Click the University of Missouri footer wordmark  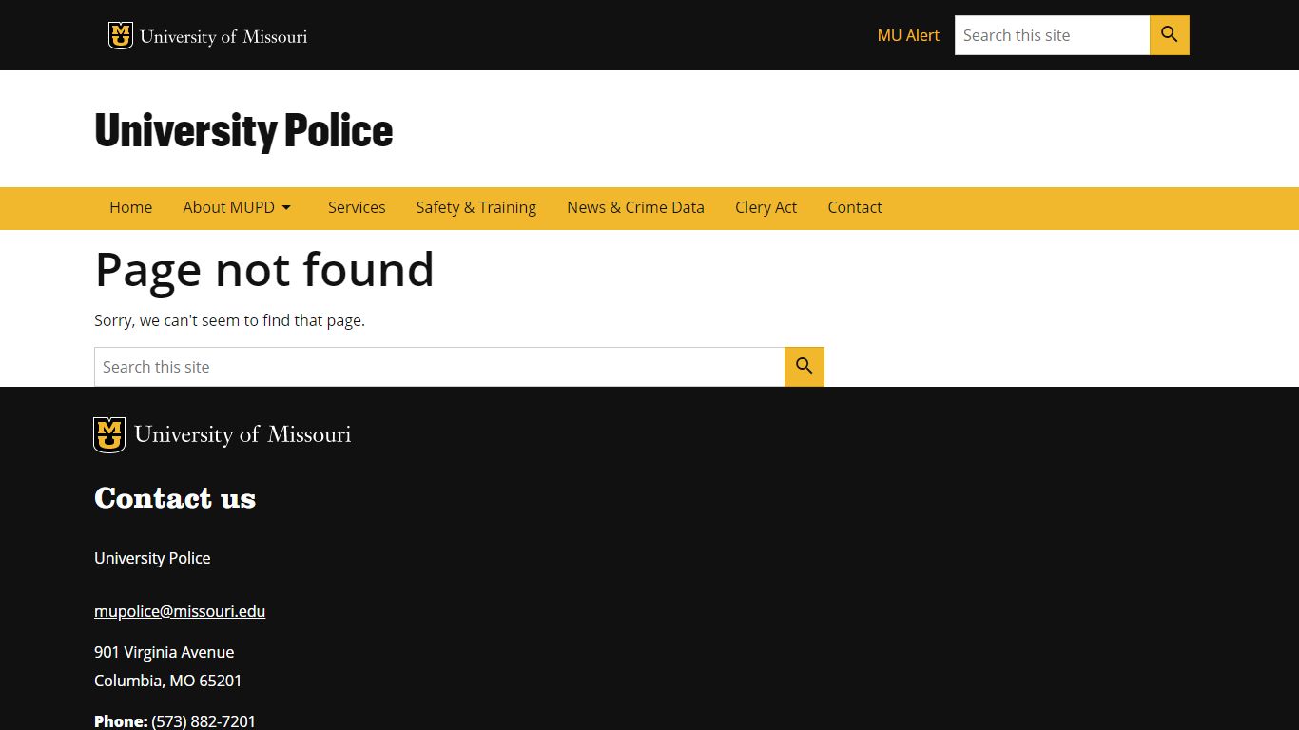[242, 434]
